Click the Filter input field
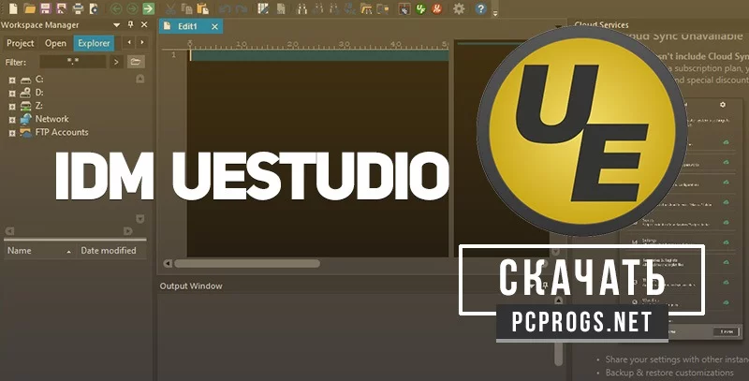 tap(73, 62)
